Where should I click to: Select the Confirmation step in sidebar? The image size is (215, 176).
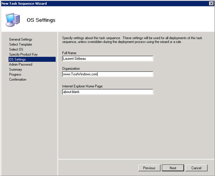(x=18, y=79)
